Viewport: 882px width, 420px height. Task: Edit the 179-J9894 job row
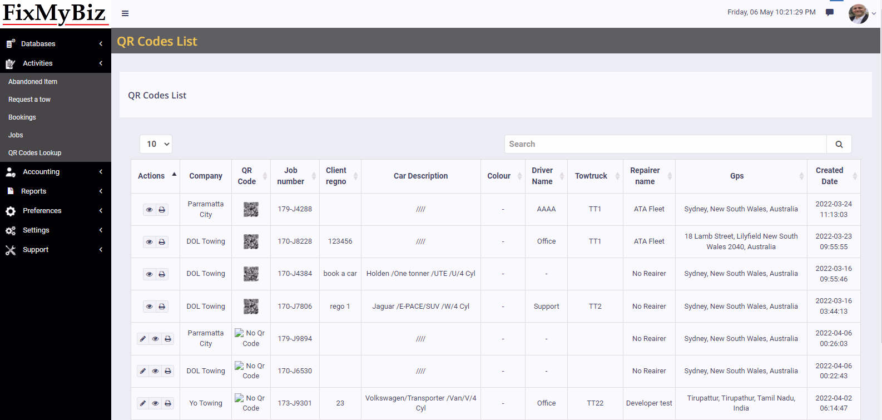[x=143, y=339]
